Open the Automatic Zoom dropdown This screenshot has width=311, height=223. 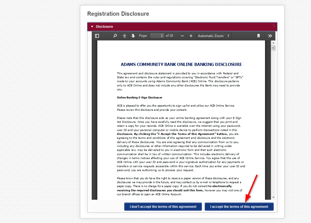(x=214, y=36)
